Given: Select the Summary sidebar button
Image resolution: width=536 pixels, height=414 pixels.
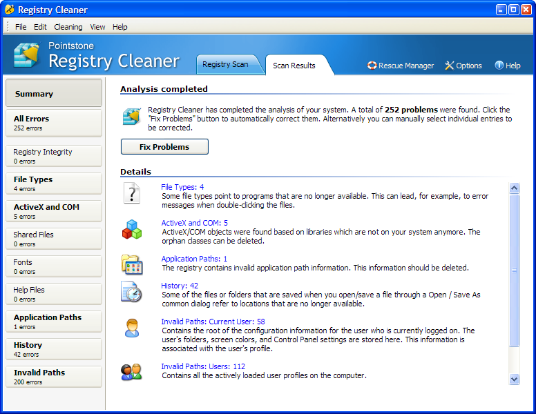Looking at the screenshot, I should (54, 93).
